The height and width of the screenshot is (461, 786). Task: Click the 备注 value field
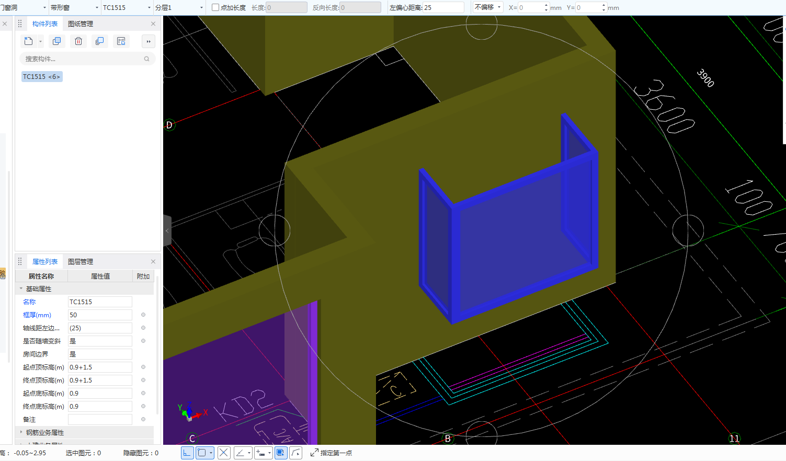coord(100,420)
